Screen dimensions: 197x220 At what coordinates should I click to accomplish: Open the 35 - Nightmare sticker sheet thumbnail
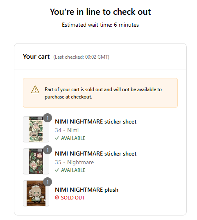tap(36, 161)
